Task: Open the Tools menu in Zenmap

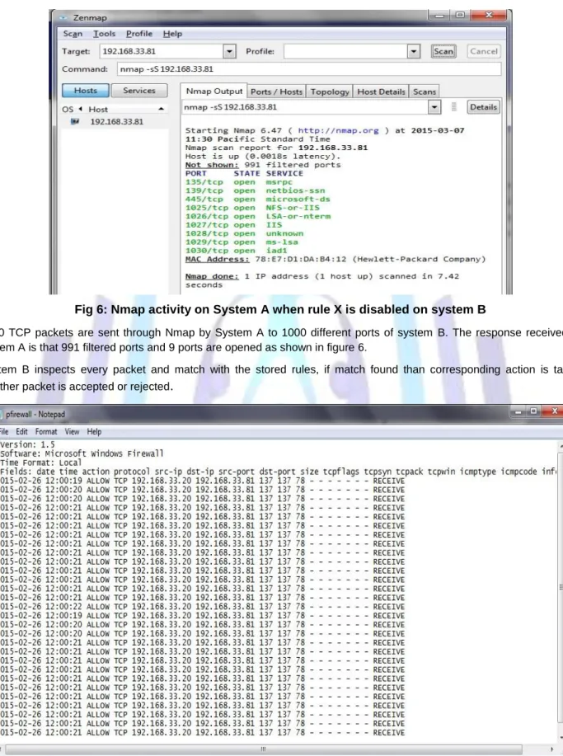Action: pyautogui.click(x=104, y=34)
